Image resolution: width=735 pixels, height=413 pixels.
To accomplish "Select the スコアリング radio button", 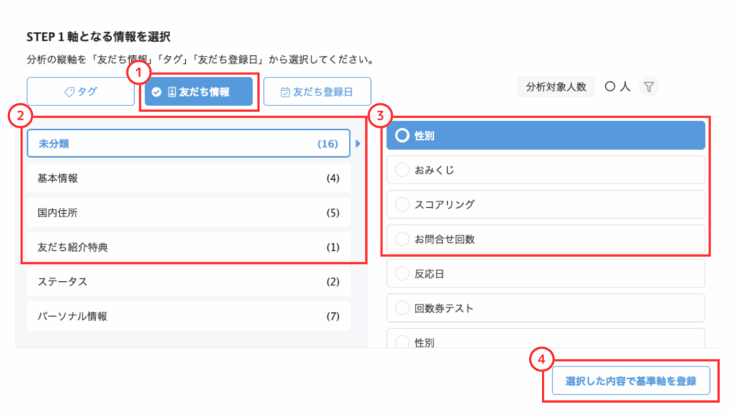I will click(x=402, y=204).
